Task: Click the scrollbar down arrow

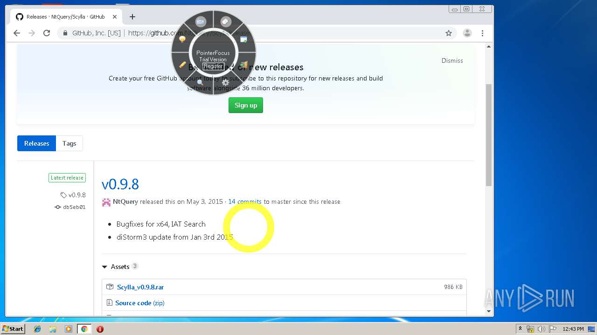Action: (489, 311)
